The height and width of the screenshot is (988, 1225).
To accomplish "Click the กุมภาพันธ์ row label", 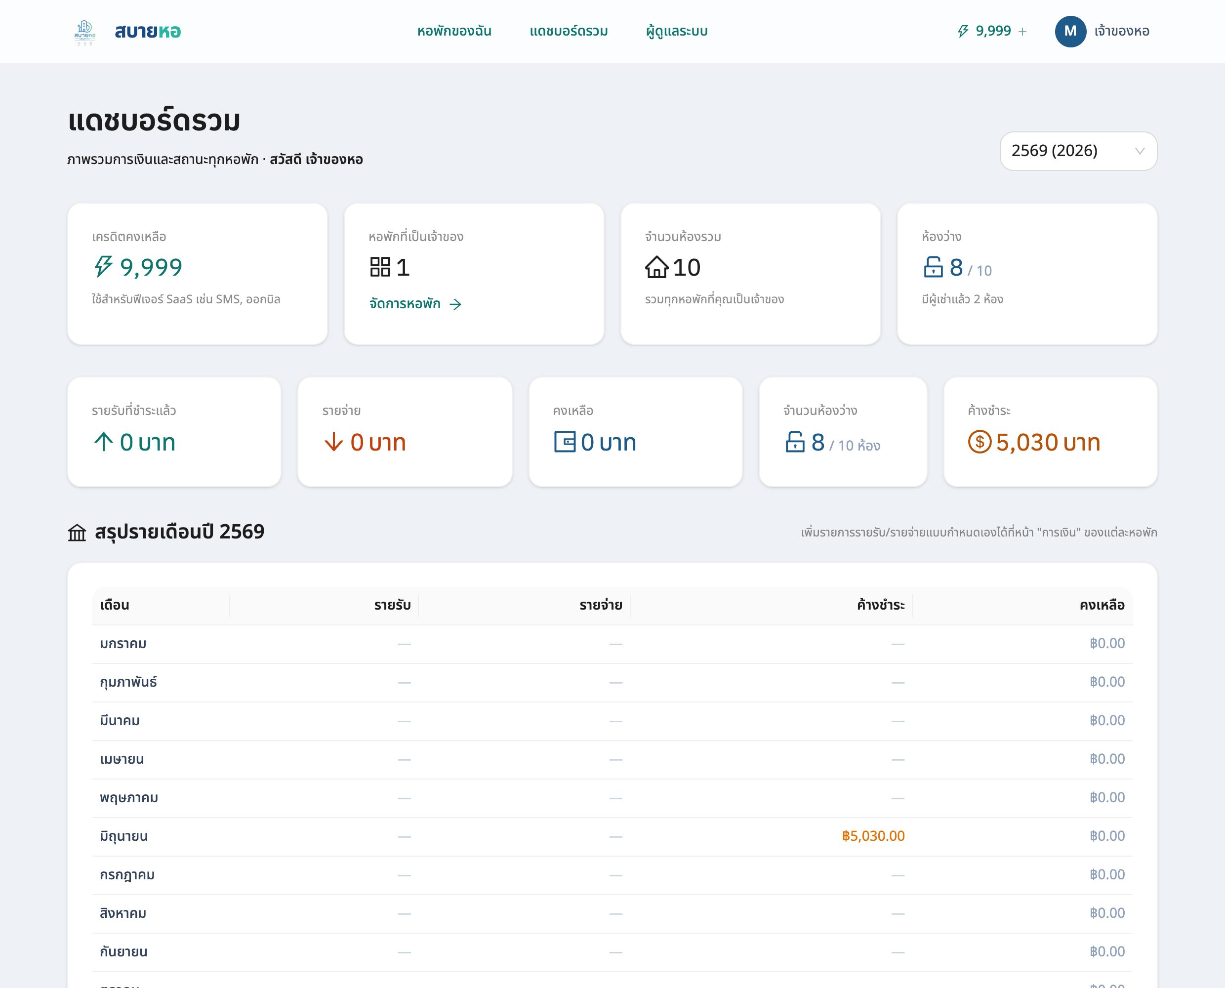I will click(128, 682).
